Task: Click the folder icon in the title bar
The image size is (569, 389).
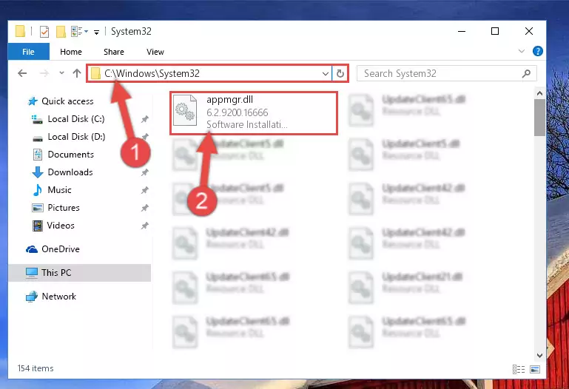Action: 20,31
